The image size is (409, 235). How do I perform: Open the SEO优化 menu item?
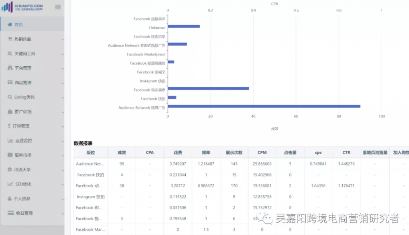click(x=32, y=184)
